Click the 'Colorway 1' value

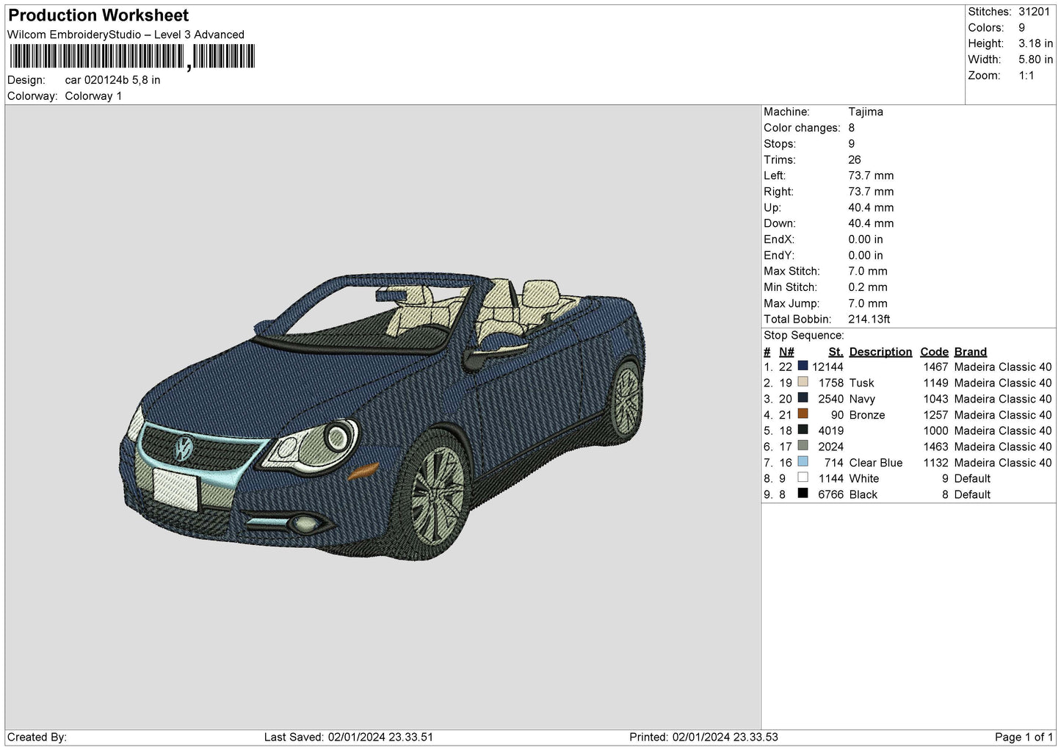[x=93, y=96]
